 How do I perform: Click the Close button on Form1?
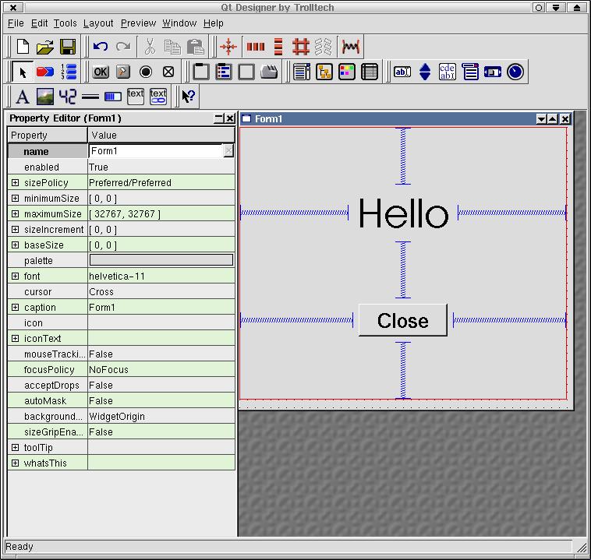(402, 321)
